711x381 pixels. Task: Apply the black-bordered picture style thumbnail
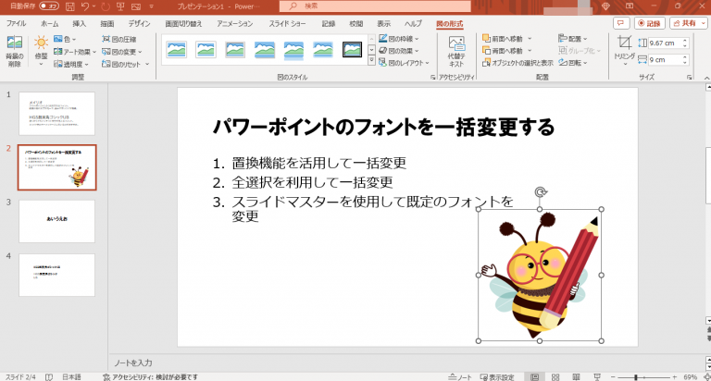click(353, 49)
